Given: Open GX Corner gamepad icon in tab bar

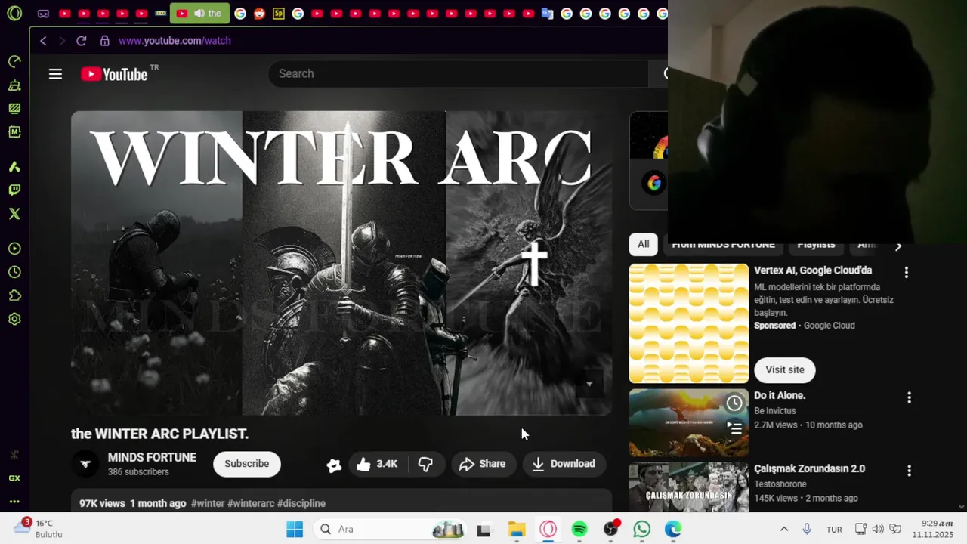Looking at the screenshot, I should pyautogui.click(x=43, y=14).
